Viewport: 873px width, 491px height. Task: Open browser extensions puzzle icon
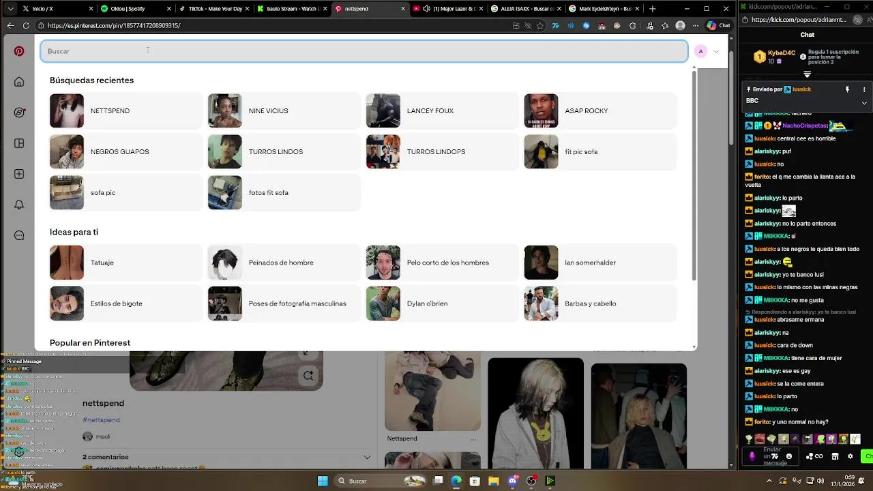click(x=632, y=25)
